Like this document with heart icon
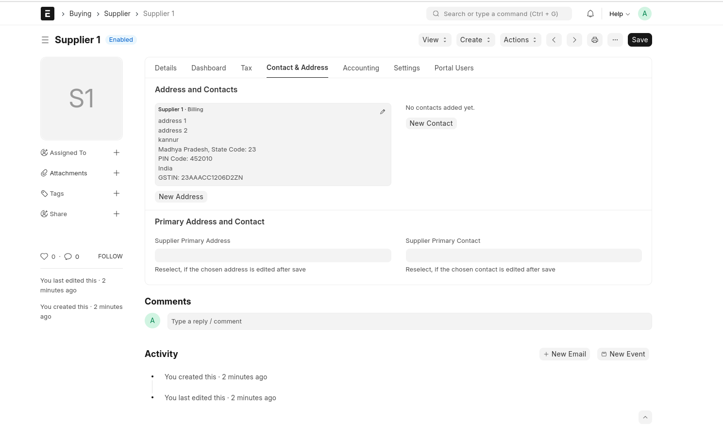The height and width of the screenshot is (442, 723). (x=44, y=256)
